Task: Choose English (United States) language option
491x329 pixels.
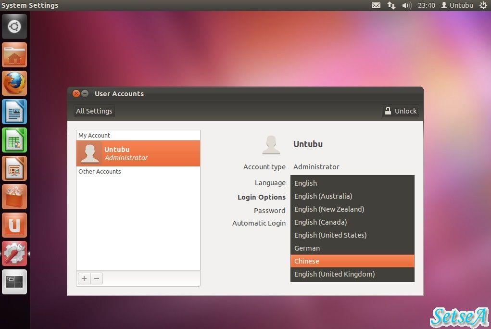Action: 353,235
